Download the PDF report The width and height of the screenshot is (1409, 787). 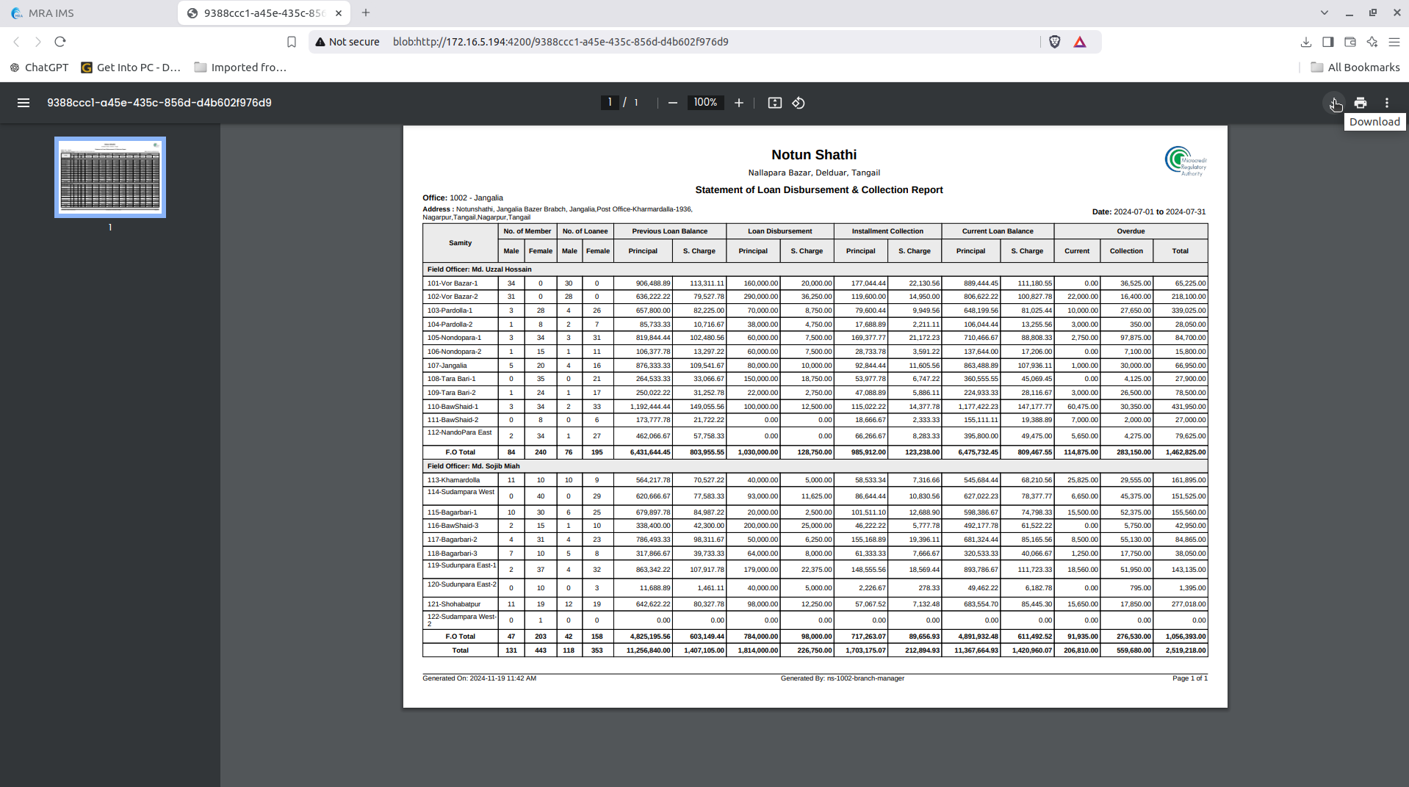(x=1334, y=103)
